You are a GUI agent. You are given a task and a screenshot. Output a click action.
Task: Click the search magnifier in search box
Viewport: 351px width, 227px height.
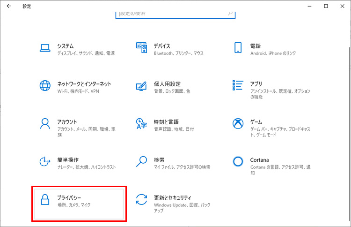pyautogui.click(x=230, y=14)
